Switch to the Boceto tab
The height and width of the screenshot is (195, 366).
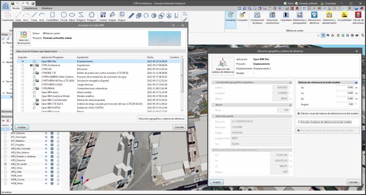pos(16,8)
